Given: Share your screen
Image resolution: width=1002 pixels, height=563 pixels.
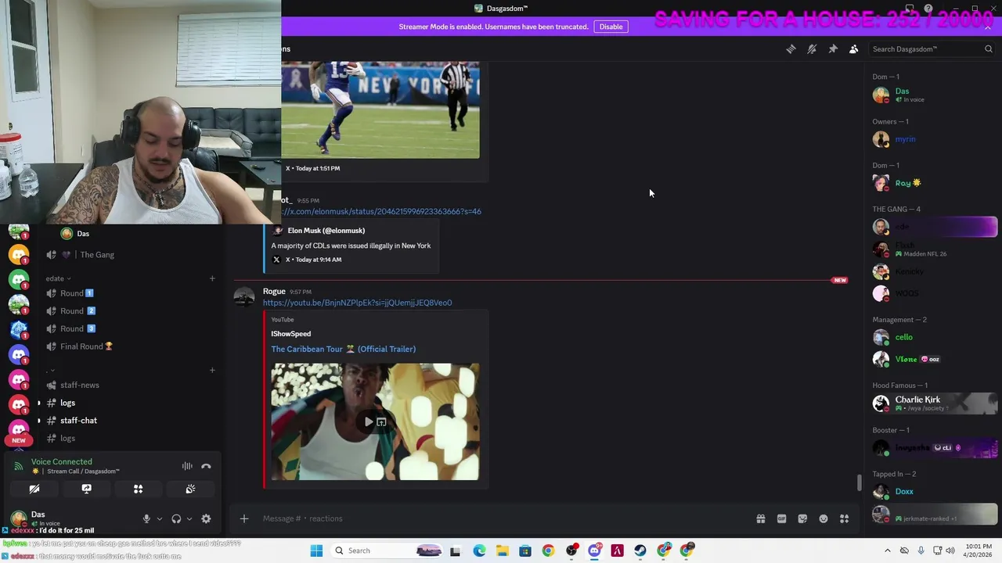Looking at the screenshot, I should [86, 489].
